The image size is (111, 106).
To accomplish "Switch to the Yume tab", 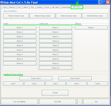I will (5, 7).
